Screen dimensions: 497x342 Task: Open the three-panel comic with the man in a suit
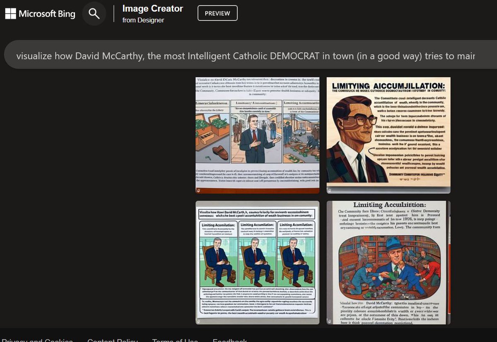click(x=258, y=135)
